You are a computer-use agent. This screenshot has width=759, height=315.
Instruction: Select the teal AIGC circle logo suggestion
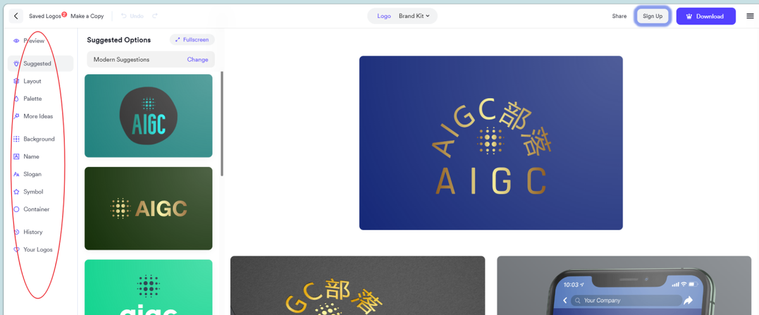[x=149, y=116]
